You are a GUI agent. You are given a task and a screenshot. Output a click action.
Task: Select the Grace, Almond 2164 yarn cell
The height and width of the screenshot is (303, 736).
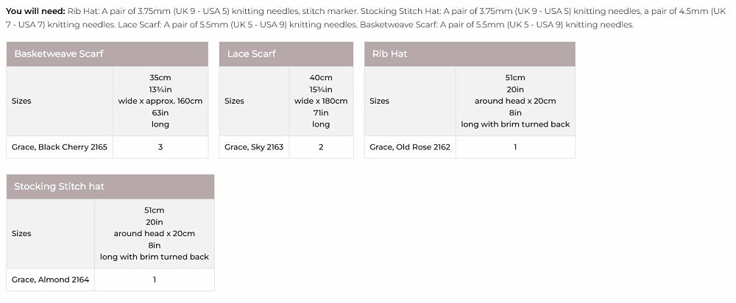tap(51, 279)
